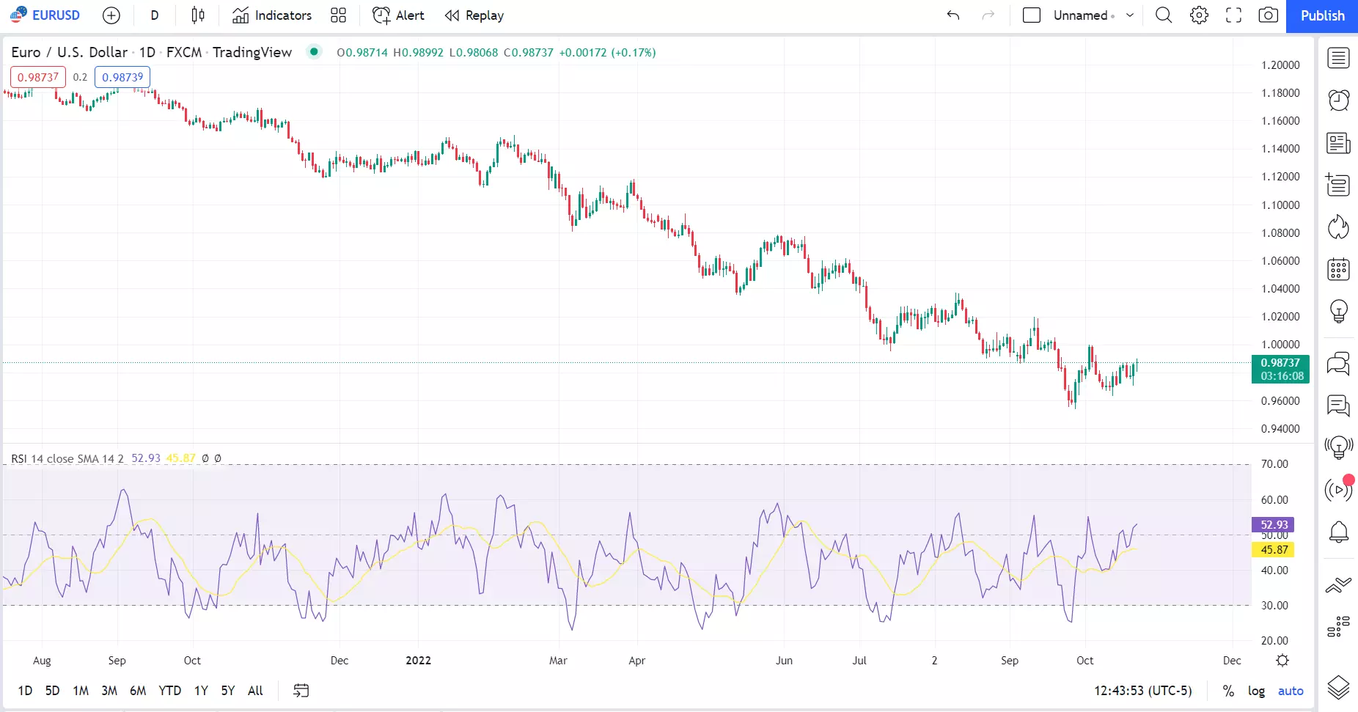
Task: Open the candlestick chart style selector
Action: tap(198, 15)
